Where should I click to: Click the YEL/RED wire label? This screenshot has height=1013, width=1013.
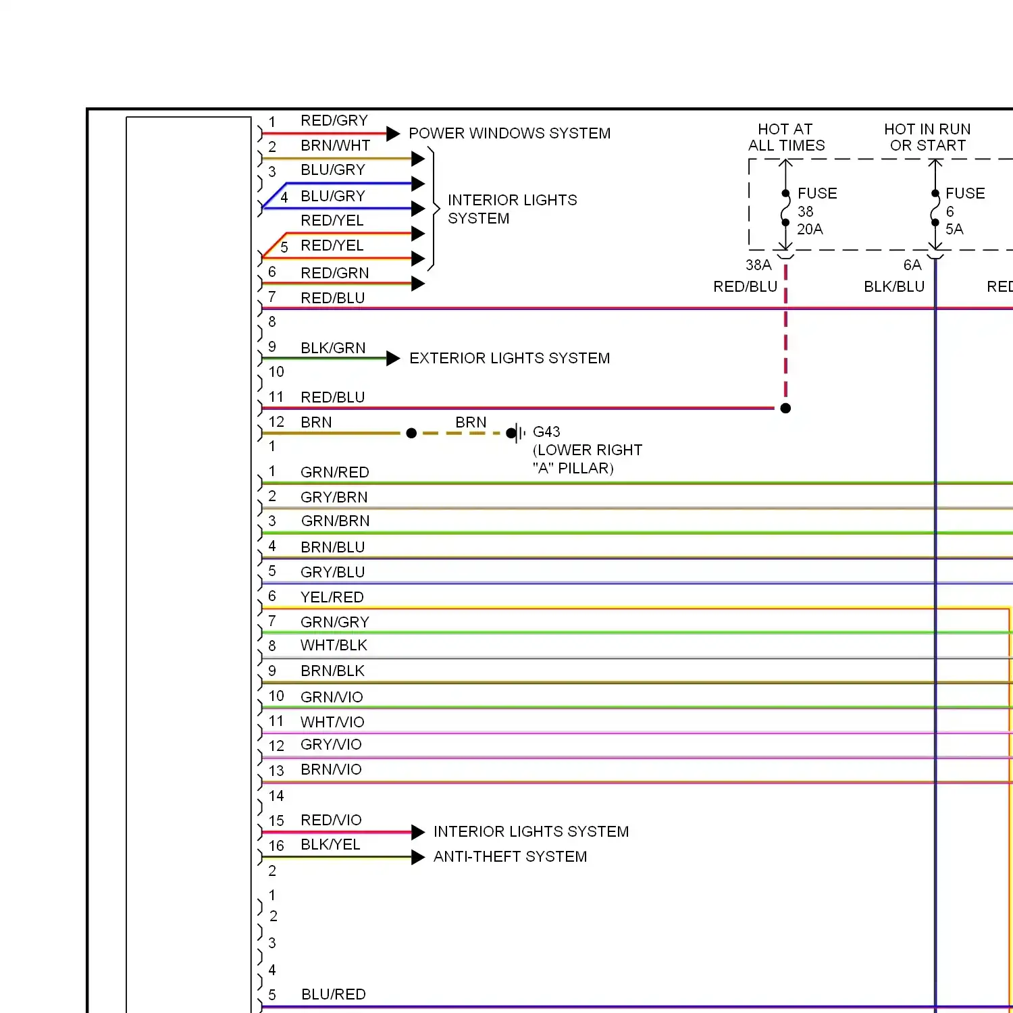pos(332,597)
